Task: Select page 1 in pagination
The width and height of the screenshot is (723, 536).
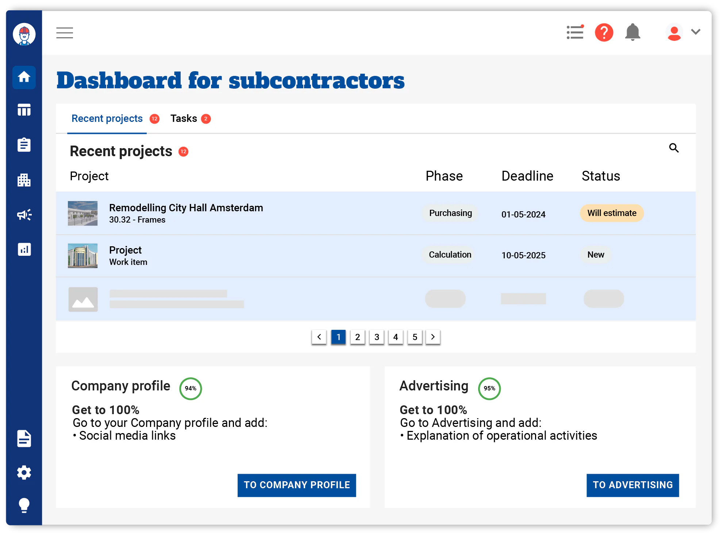Action: pos(338,337)
